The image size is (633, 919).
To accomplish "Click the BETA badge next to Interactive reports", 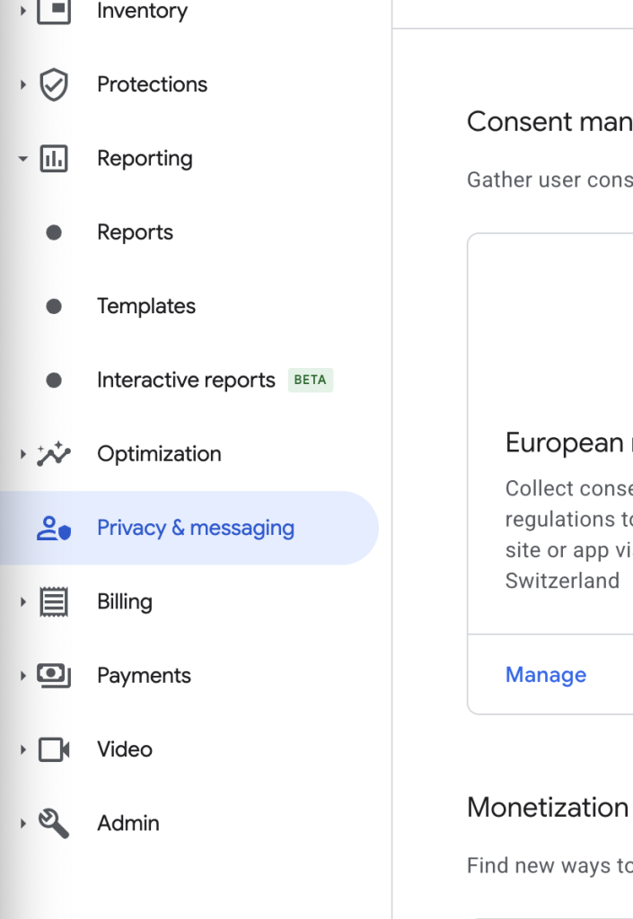I will [311, 380].
